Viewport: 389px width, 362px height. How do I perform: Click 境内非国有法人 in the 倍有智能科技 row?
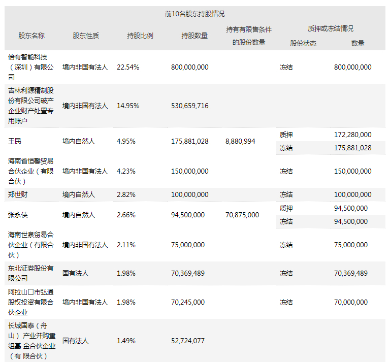click(x=85, y=67)
